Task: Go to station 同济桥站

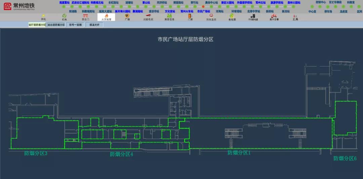Action: (x=162, y=3)
